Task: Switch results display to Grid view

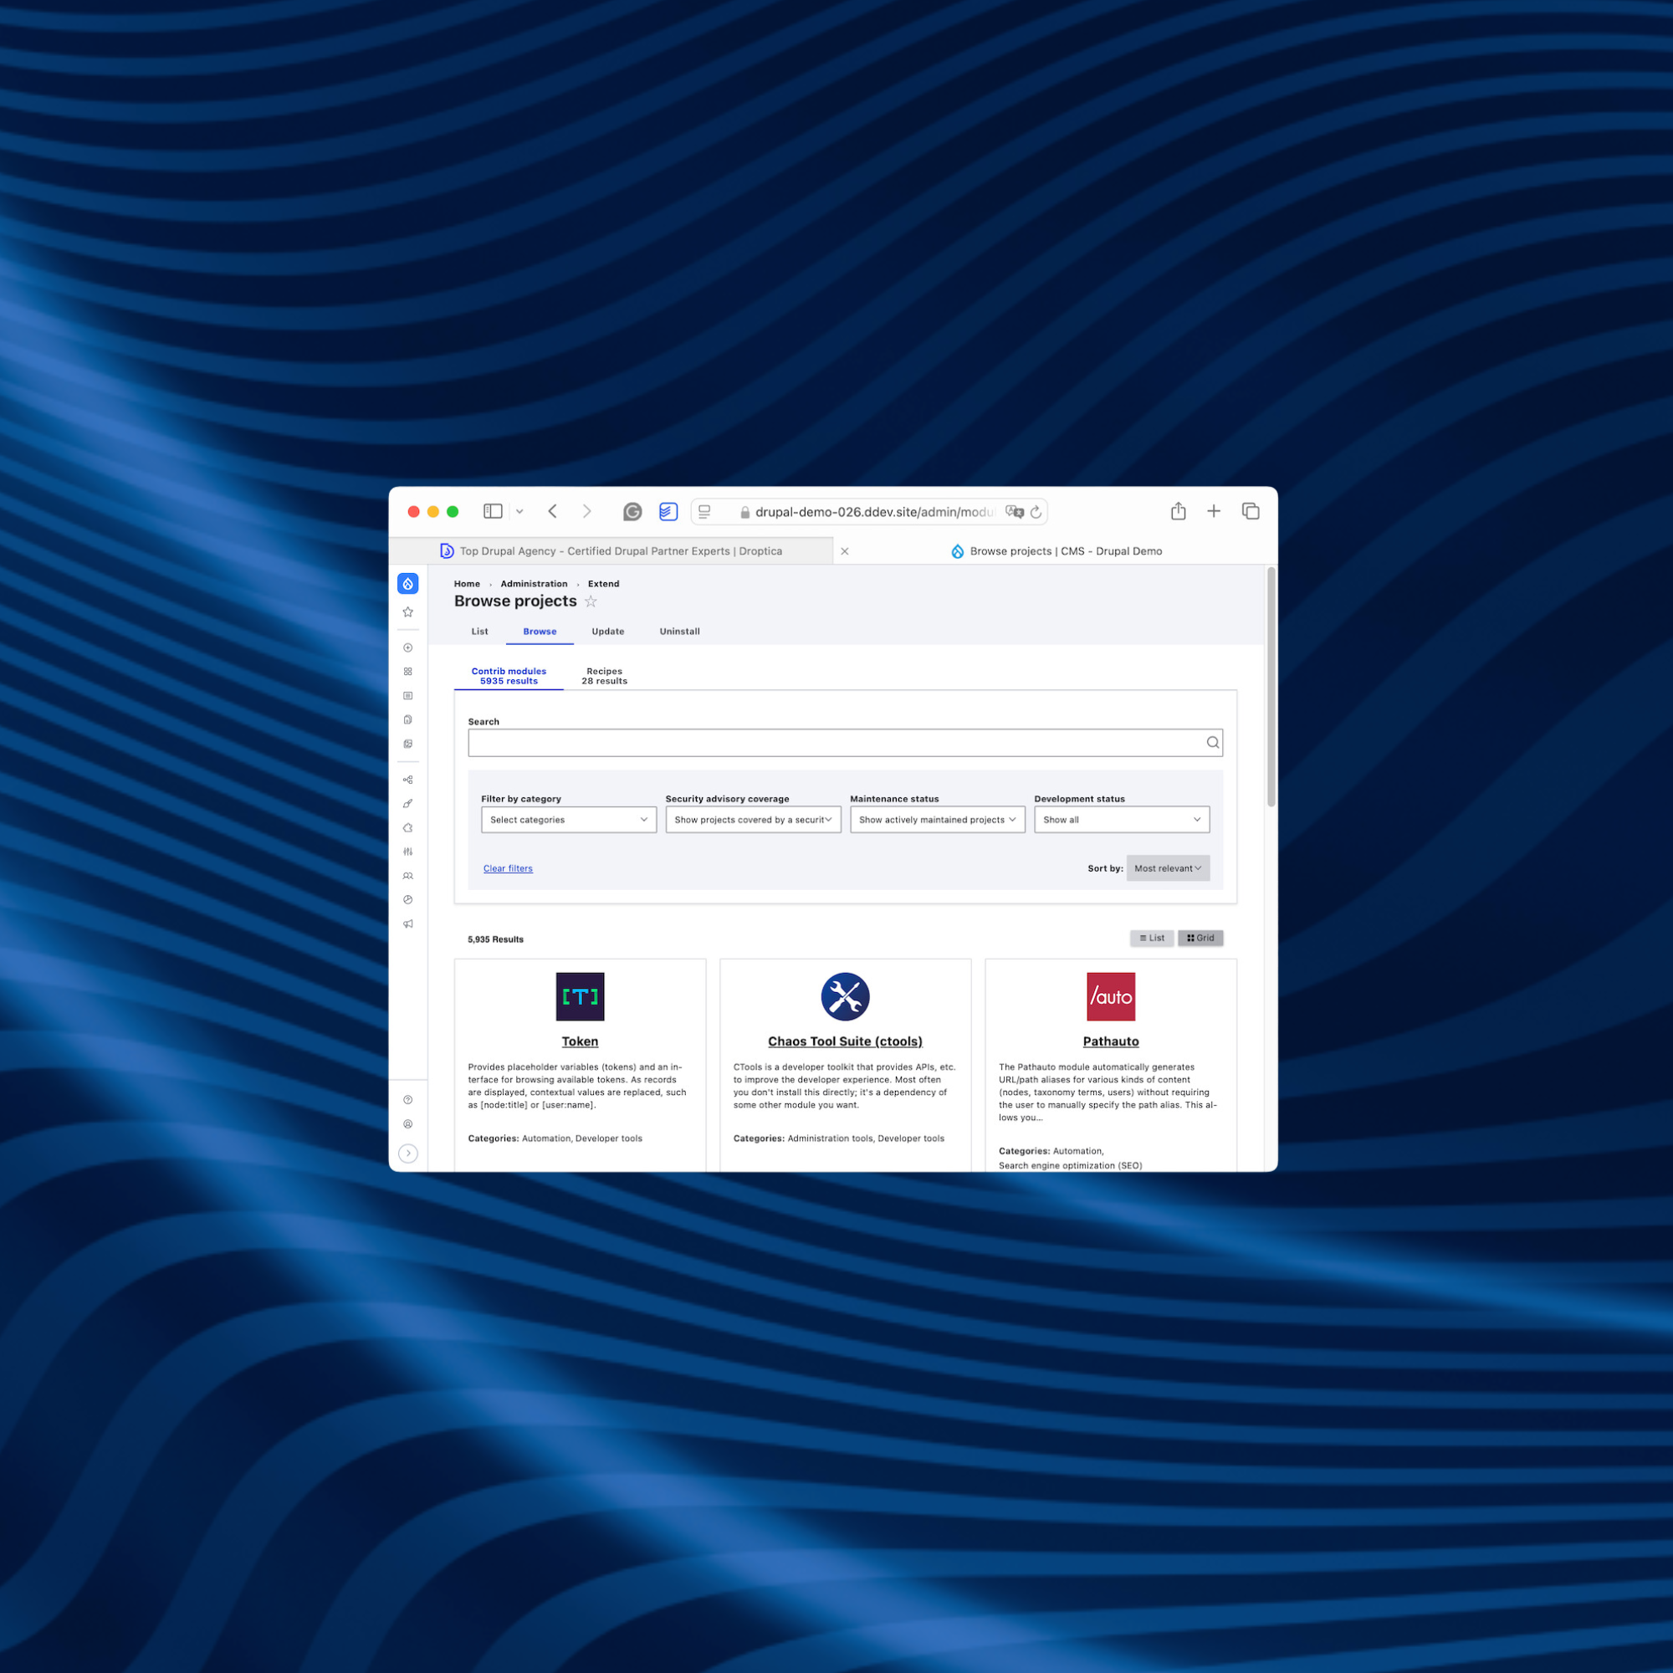Action: [x=1200, y=938]
